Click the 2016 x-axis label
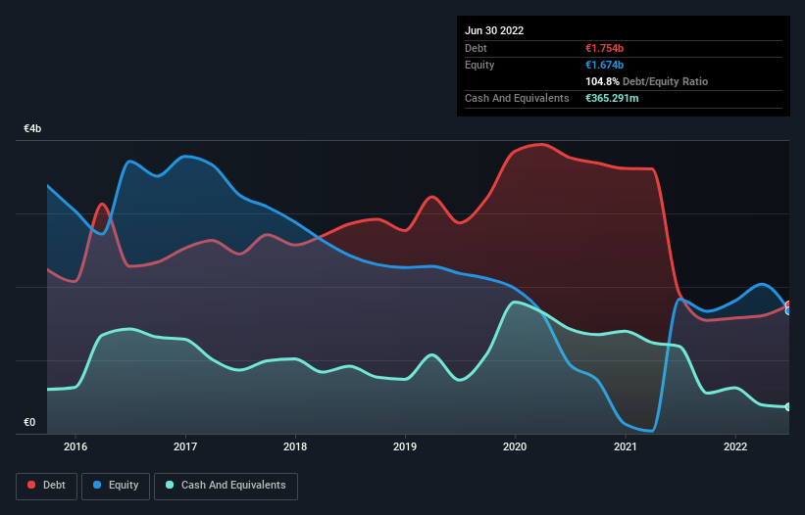 75,446
